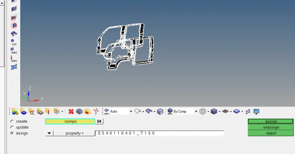
Task: Open the Auto geometry color mode dropdown
Action: (131, 112)
